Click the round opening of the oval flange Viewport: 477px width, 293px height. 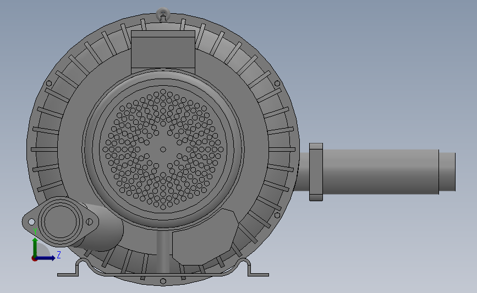pos(60,221)
